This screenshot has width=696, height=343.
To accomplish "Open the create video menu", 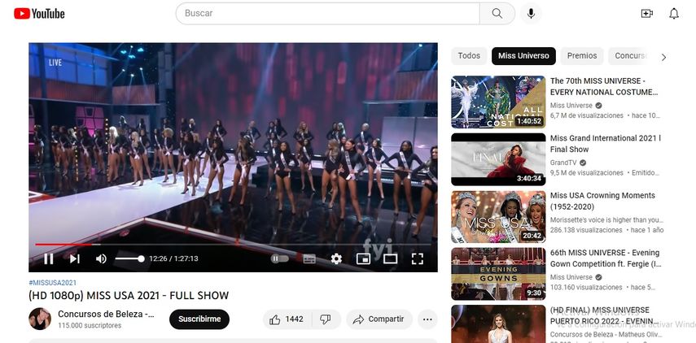I will 647,13.
